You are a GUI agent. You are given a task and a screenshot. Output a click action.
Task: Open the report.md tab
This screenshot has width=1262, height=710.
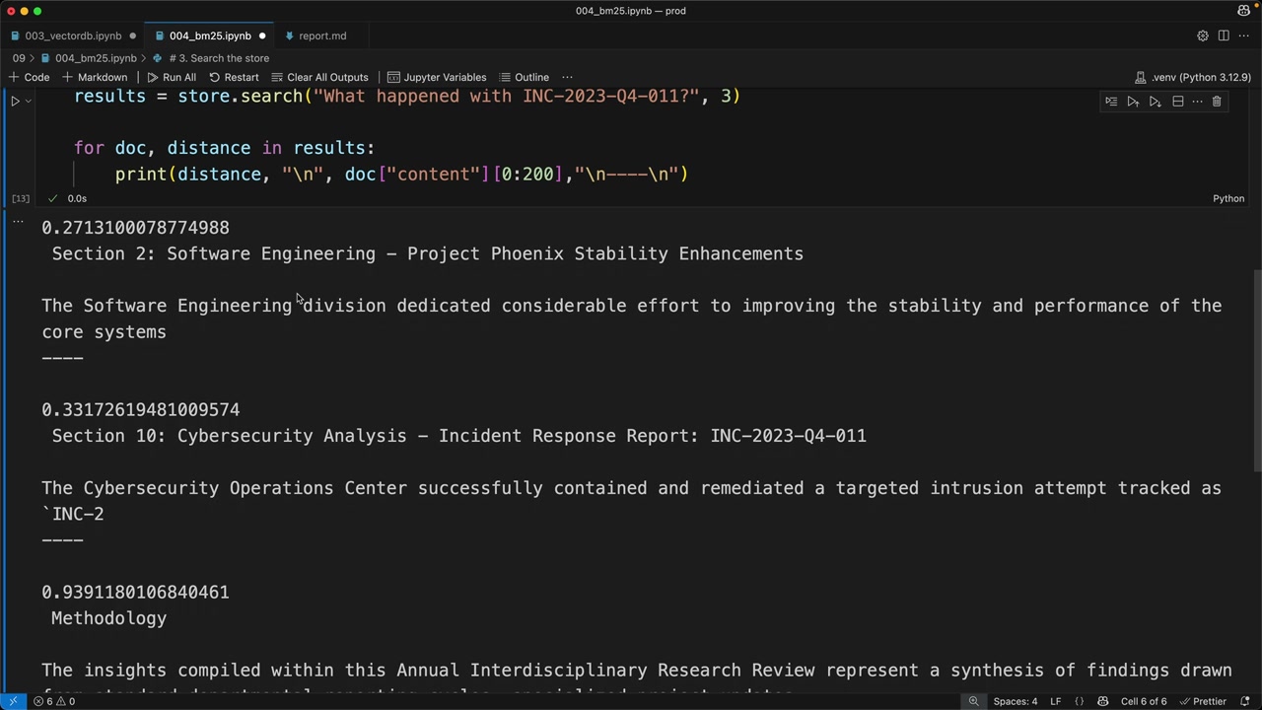coord(322,35)
